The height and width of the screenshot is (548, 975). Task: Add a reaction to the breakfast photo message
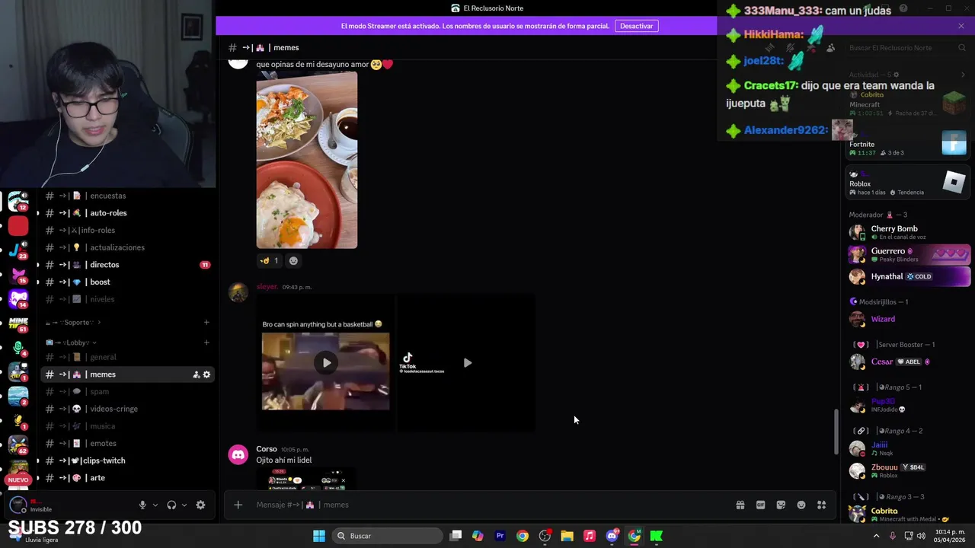coord(293,260)
